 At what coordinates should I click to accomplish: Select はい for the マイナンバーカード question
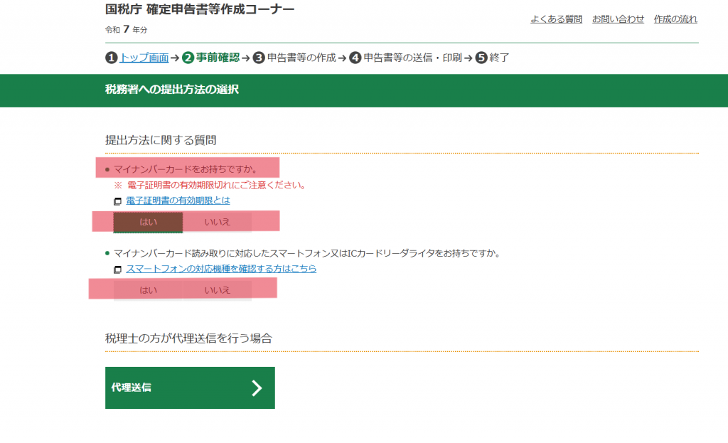click(149, 222)
